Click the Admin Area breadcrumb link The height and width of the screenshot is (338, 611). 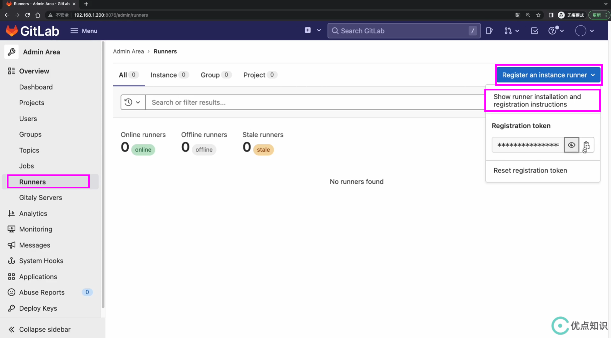click(x=128, y=51)
